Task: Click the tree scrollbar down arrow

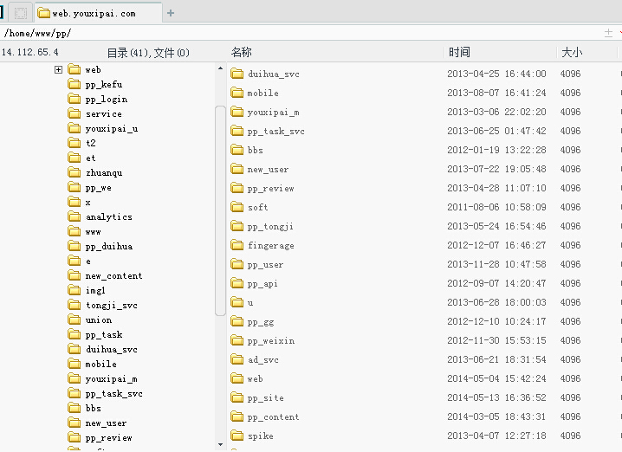Action: [220, 445]
